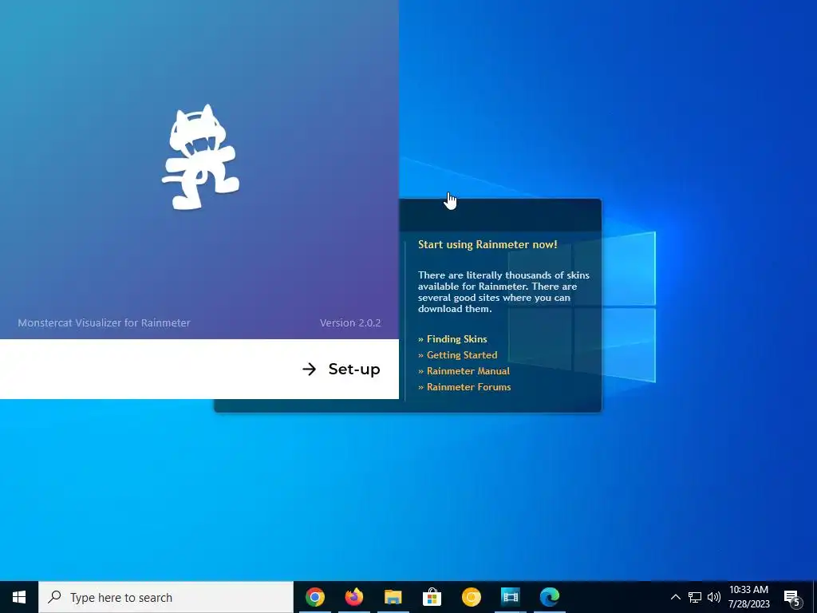Open the film-strip video app on taskbar
This screenshot has height=613, width=817.
point(510,597)
